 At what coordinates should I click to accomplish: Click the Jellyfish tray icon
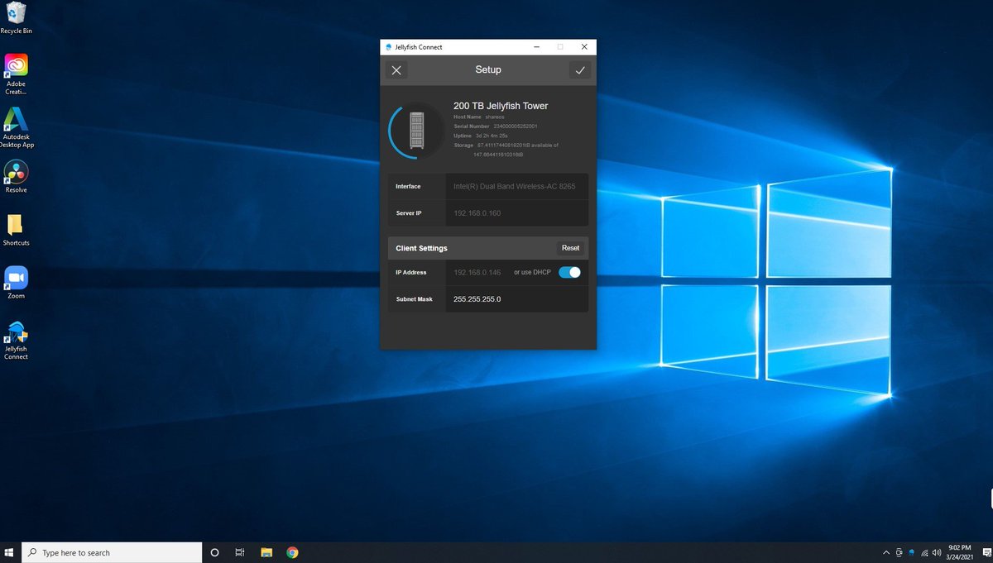click(911, 552)
